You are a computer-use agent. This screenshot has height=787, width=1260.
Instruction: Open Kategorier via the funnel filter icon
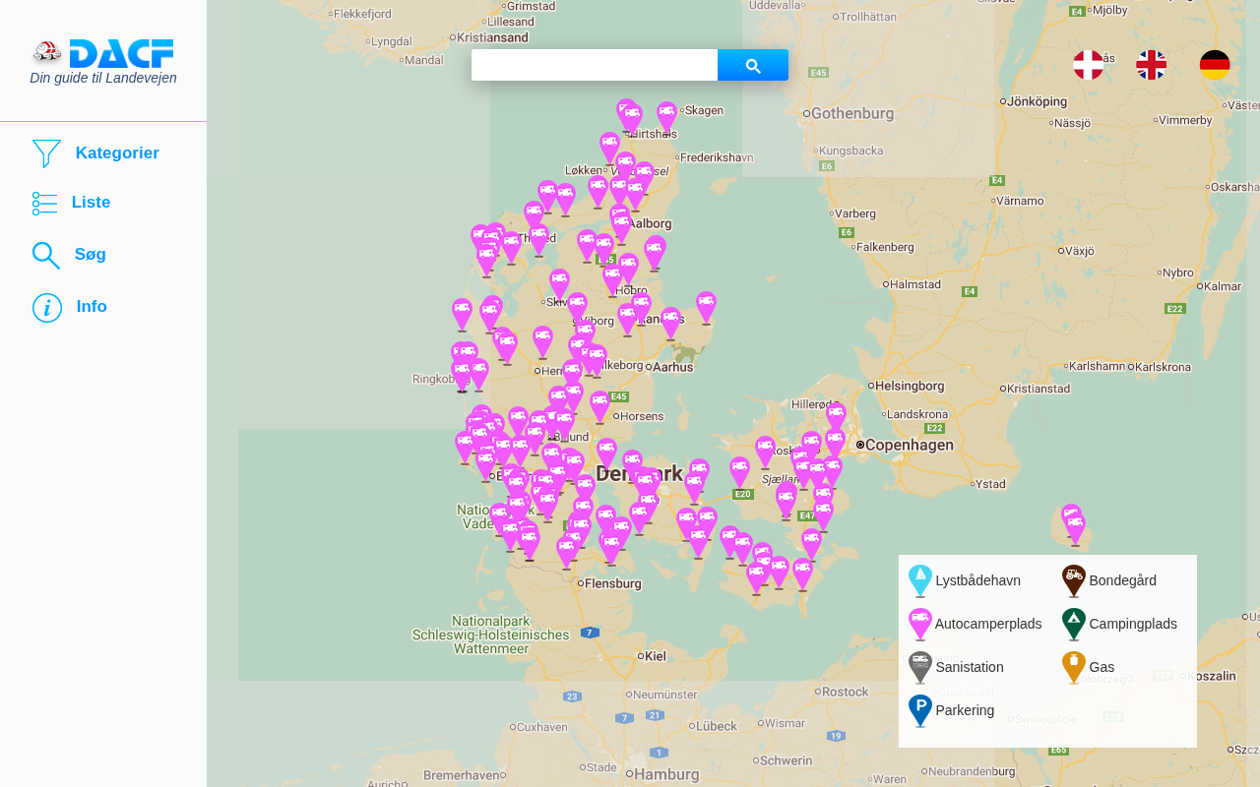point(46,153)
